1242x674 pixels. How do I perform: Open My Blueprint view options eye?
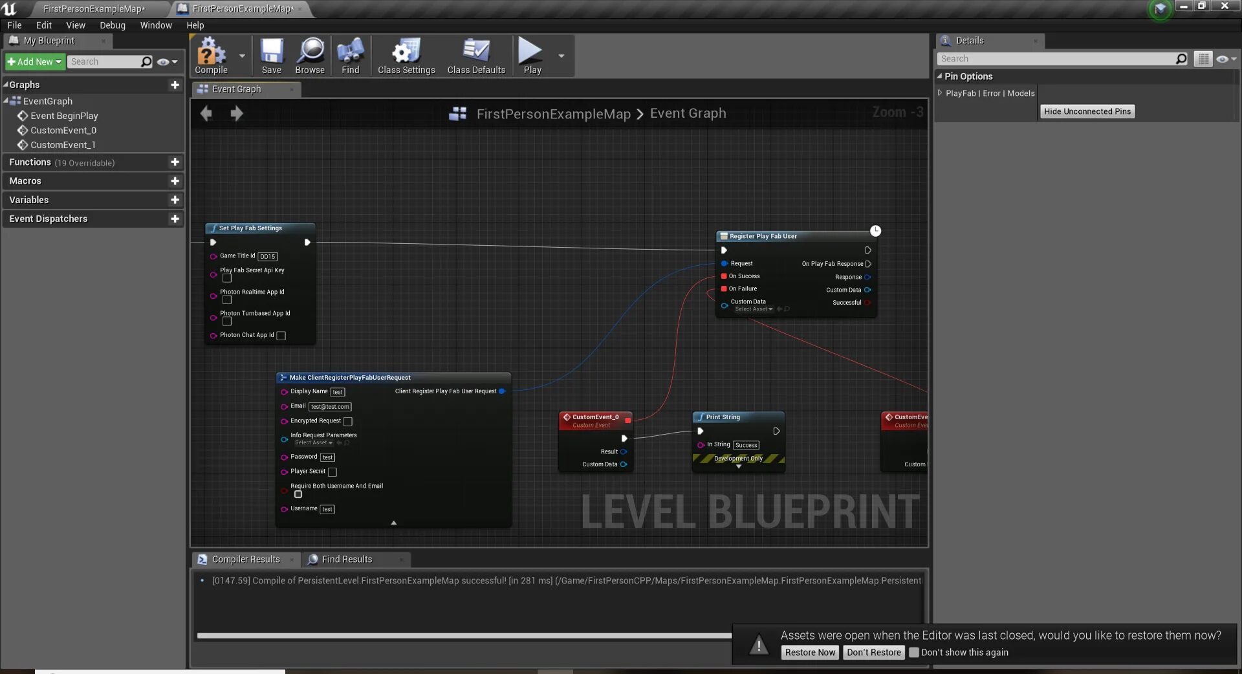166,62
